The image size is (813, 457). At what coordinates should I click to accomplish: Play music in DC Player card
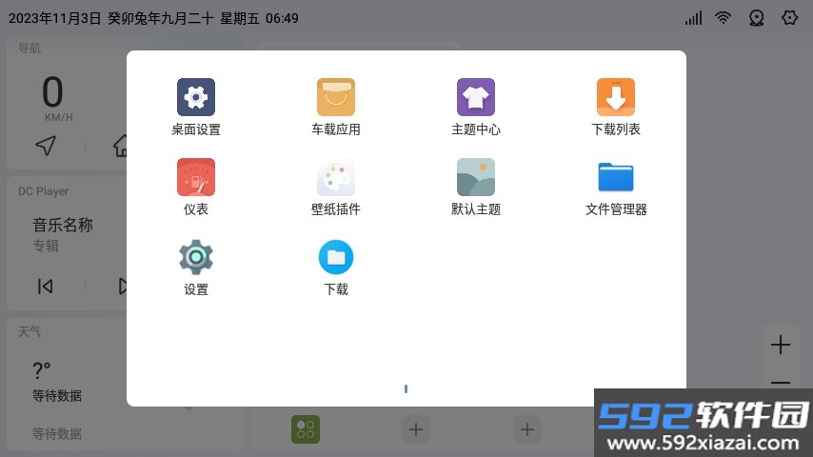tap(123, 287)
